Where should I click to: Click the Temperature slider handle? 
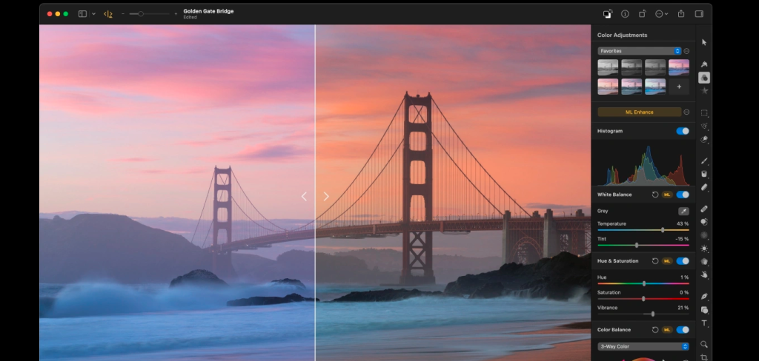tap(663, 230)
